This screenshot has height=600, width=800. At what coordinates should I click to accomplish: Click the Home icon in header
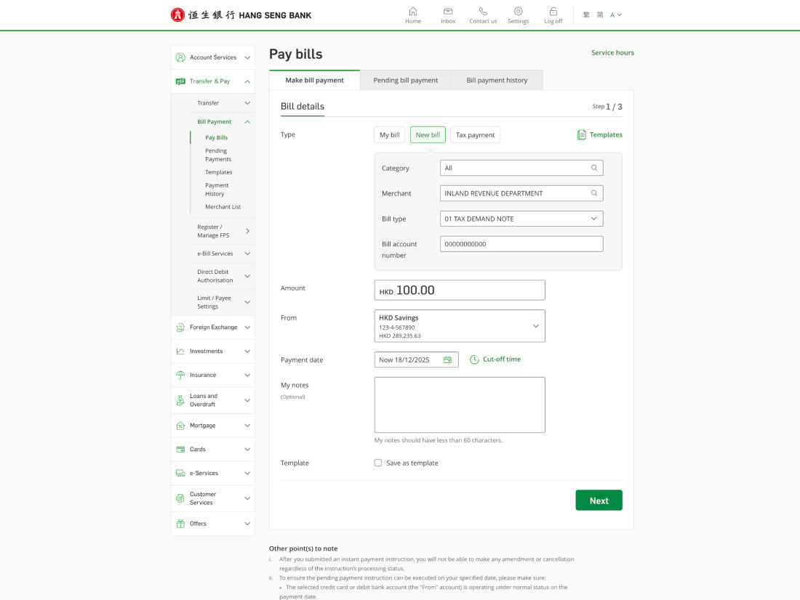413,12
